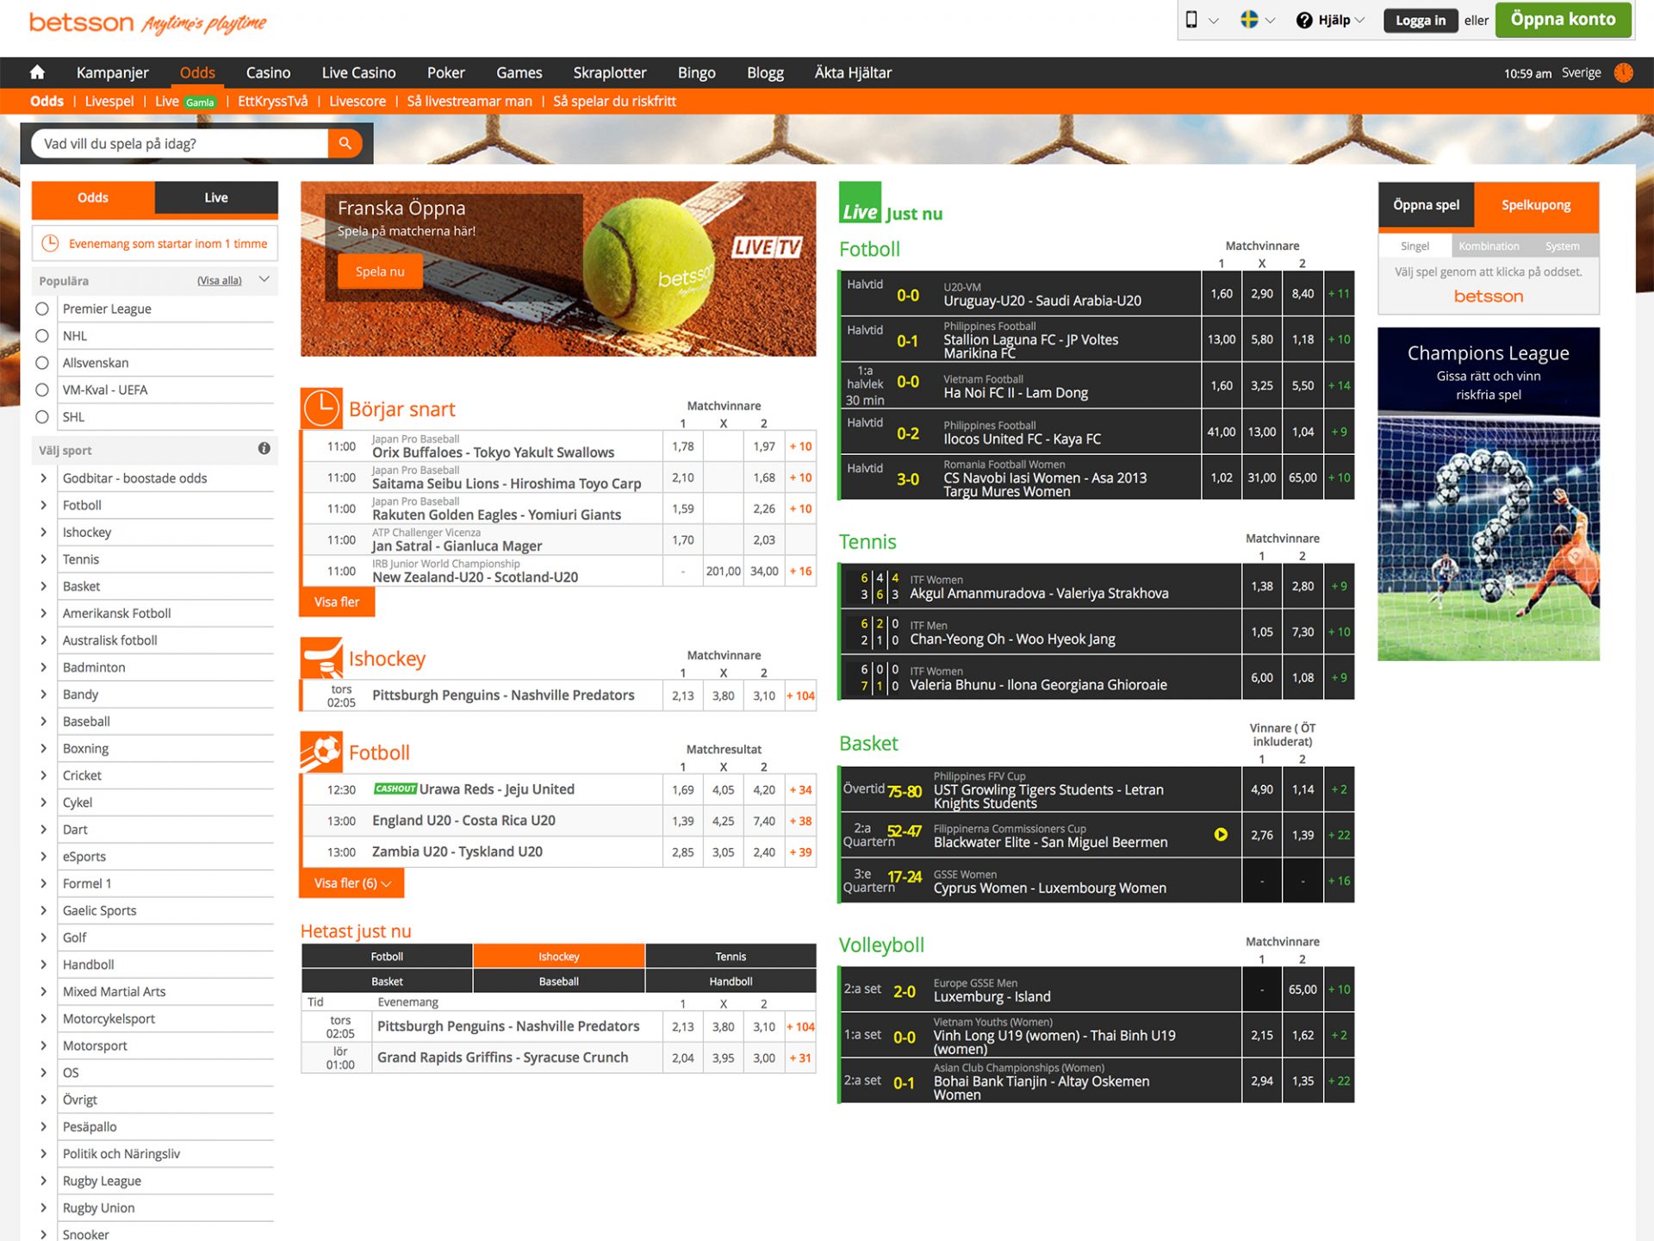Expand the Tennis sport in sidebar
The image size is (1654, 1241).
[43, 559]
